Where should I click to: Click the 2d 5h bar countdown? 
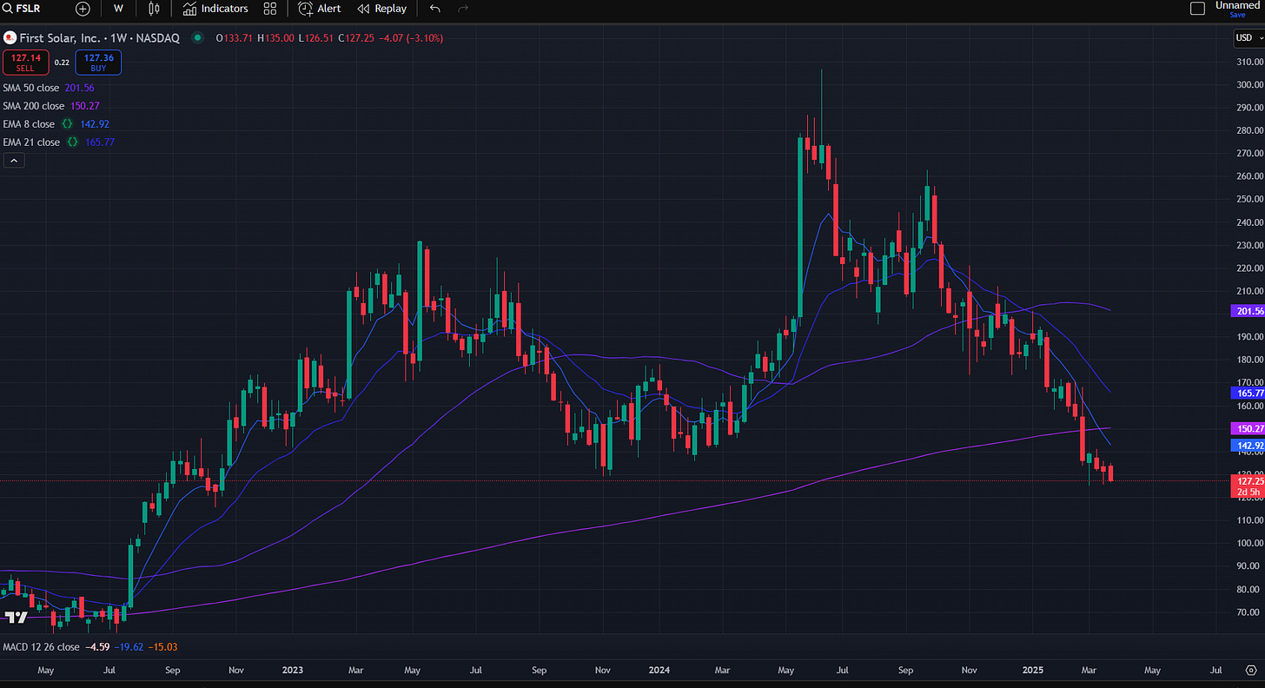[x=1248, y=493]
